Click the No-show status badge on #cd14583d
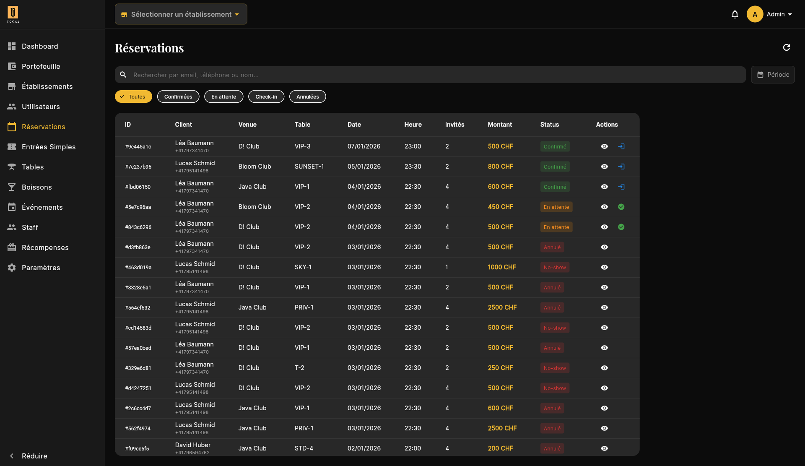This screenshot has height=466, width=805. 554,328
